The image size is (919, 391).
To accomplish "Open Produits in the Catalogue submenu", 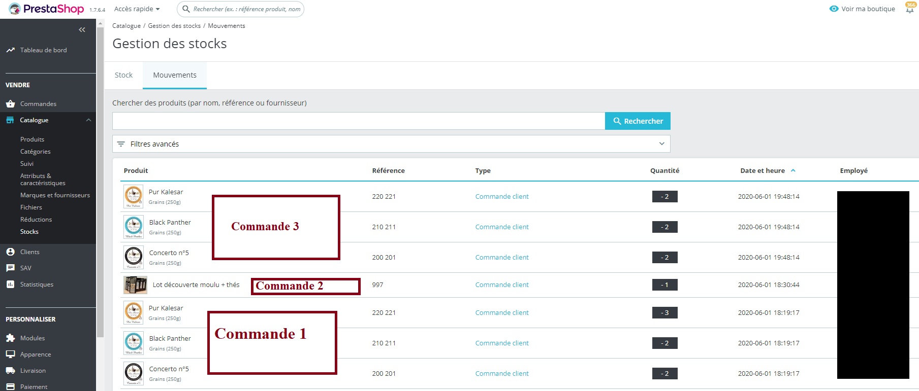I will tap(32, 139).
